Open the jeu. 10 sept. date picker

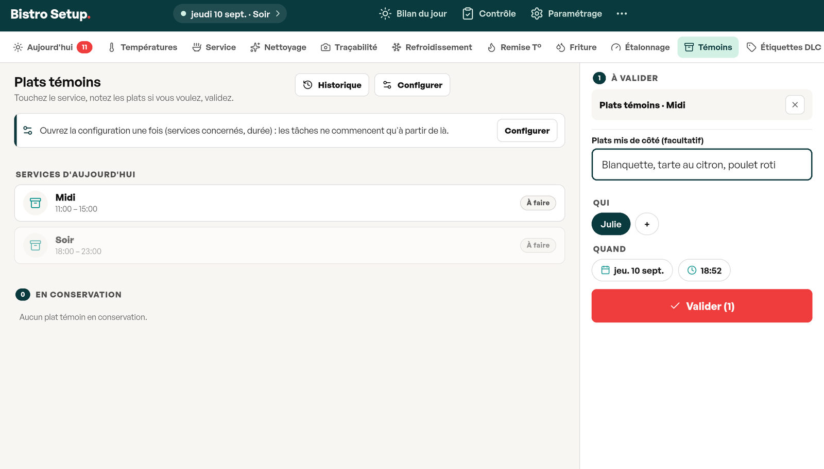(632, 270)
